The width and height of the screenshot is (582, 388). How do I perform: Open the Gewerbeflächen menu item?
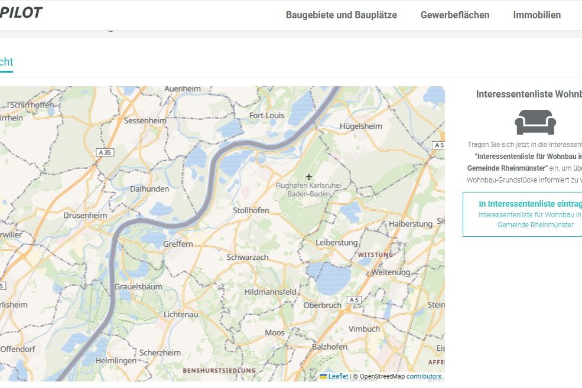[x=454, y=15]
